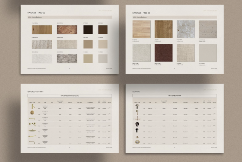Image resolution: width=242 pixels, height=162 pixels.
Task: Click the 'FLOORING' caption text
Action: pyautogui.click(x=135, y=40)
